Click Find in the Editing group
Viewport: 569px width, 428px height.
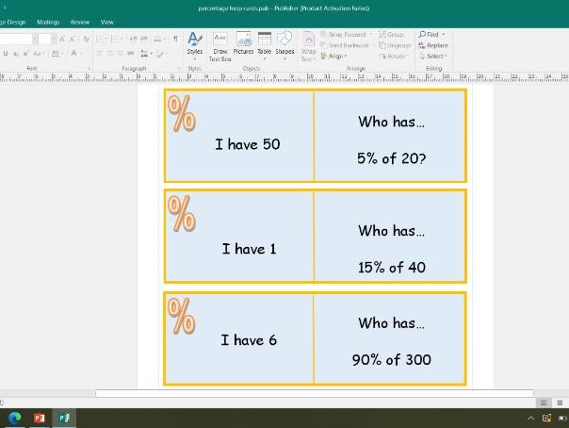click(x=431, y=35)
